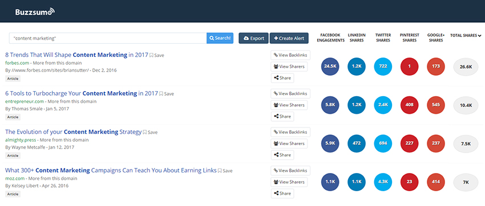View Backlinks for the almighty.press article
This screenshot has width=485, height=206.
(290, 132)
